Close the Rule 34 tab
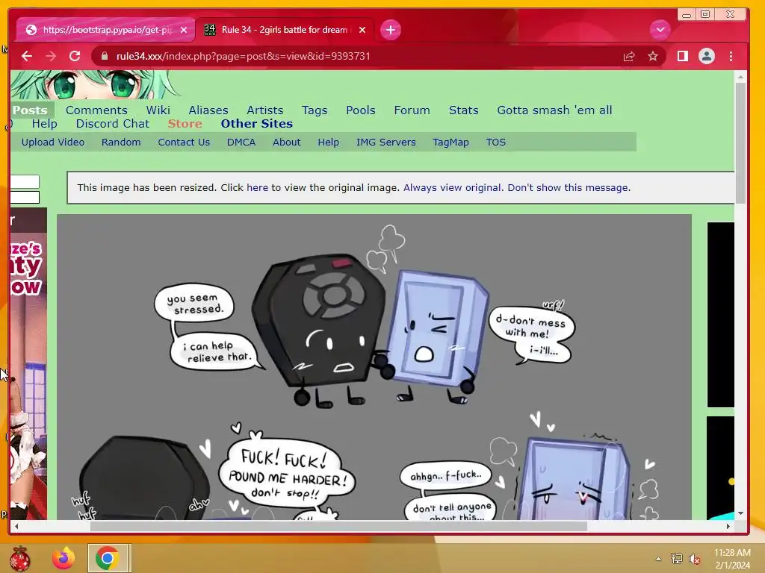 (362, 30)
